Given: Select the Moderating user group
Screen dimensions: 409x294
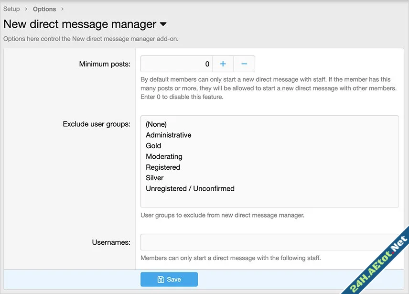Looking at the screenshot, I should pos(164,156).
